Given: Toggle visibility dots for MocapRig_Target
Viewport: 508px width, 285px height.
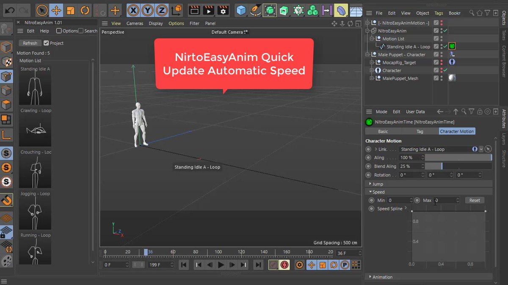Looking at the screenshot, I should coord(441,62).
